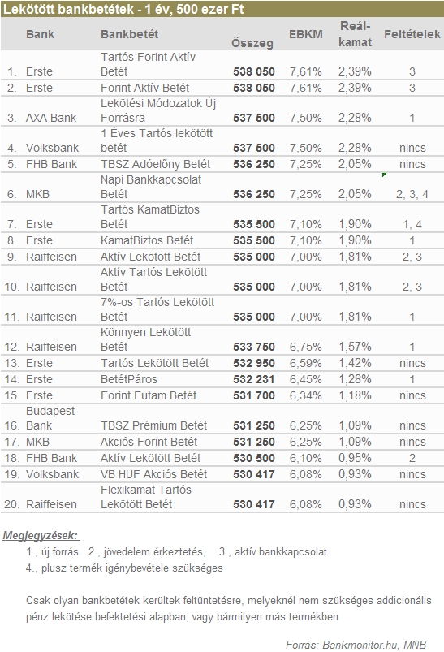Screen dimensions: 444x652
Task: Click the BetétPáros product name
Action: click(129, 379)
